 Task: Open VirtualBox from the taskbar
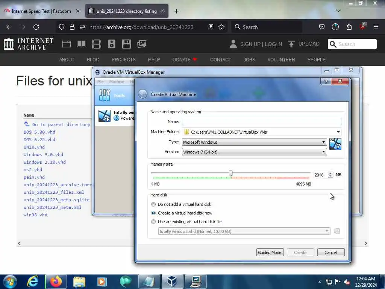pos(172,281)
